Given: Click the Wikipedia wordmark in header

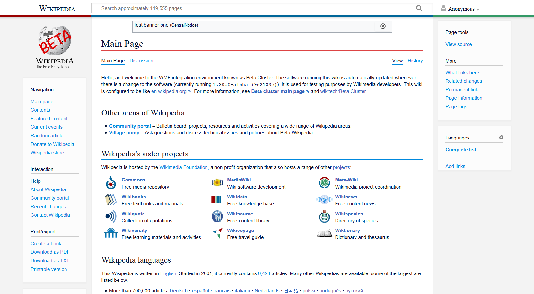Looking at the screenshot, I should click(x=57, y=9).
